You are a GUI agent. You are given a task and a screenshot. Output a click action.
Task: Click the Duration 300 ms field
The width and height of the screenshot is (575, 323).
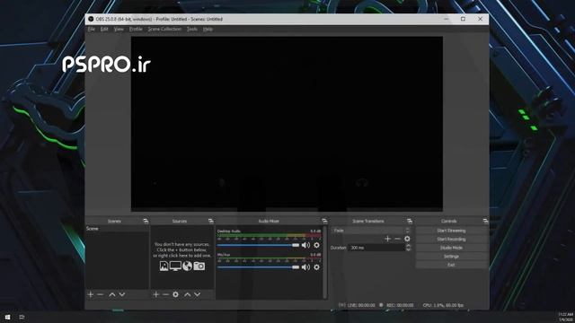click(x=376, y=248)
